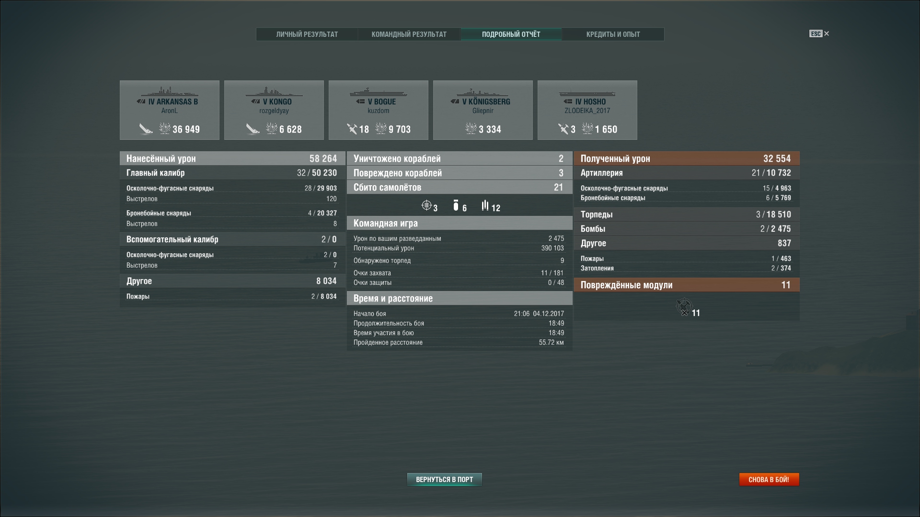The height and width of the screenshot is (517, 920).
Task: Select the IV Hosho ship card
Action: [587, 110]
